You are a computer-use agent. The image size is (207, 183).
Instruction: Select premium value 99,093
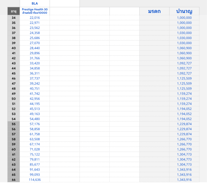click(35, 175)
